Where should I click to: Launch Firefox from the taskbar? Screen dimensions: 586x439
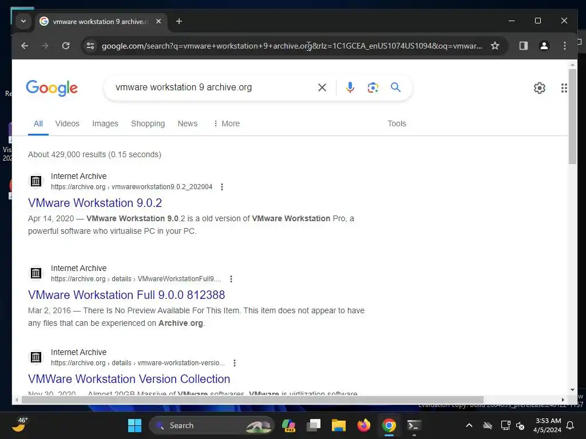click(363, 425)
